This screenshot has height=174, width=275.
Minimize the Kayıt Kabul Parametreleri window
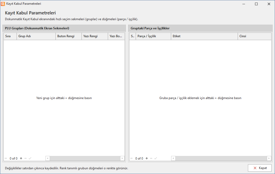tap(244, 4)
